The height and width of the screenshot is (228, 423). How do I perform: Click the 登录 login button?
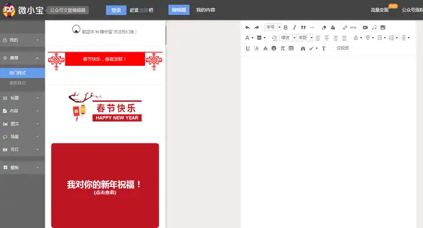click(x=116, y=10)
